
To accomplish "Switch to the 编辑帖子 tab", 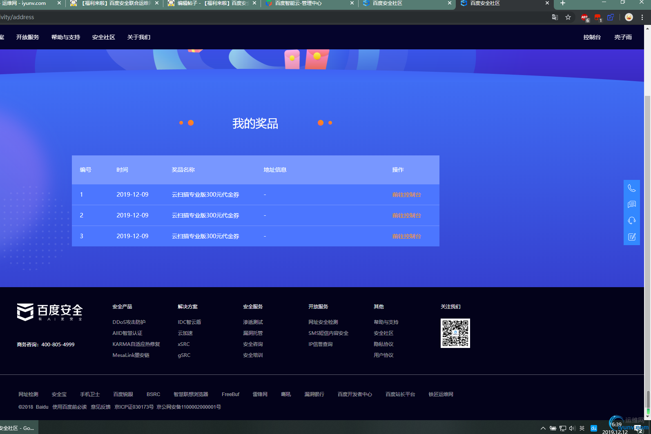I will 212,3.
